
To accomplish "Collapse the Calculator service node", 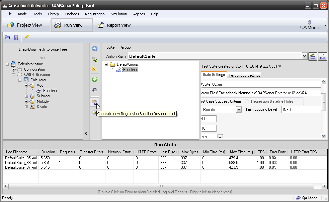I will 20,80.
